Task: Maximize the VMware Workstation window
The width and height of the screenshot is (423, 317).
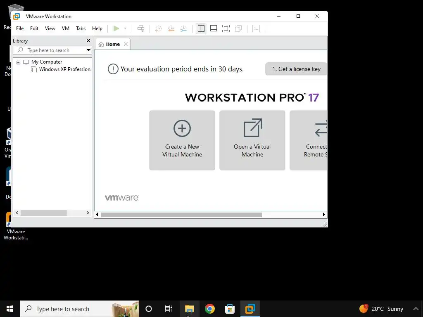Action: (x=298, y=16)
